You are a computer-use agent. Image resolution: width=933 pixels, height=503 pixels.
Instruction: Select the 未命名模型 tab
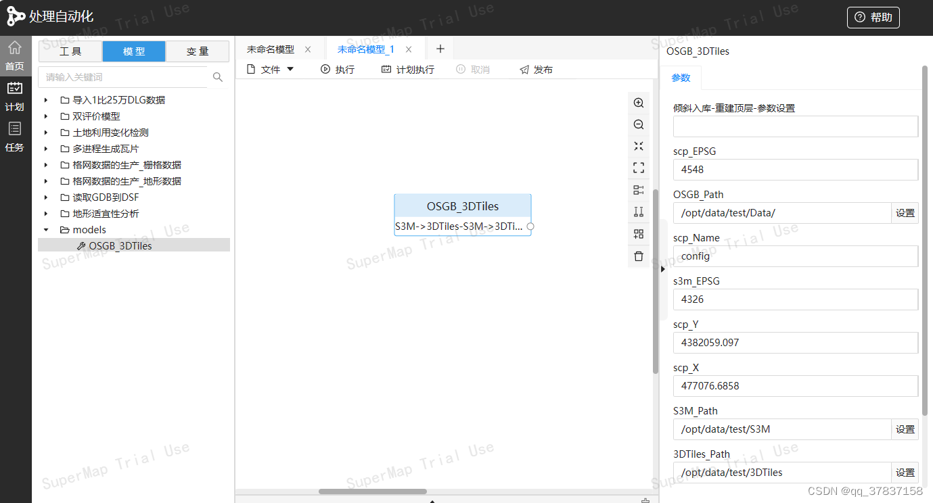271,49
